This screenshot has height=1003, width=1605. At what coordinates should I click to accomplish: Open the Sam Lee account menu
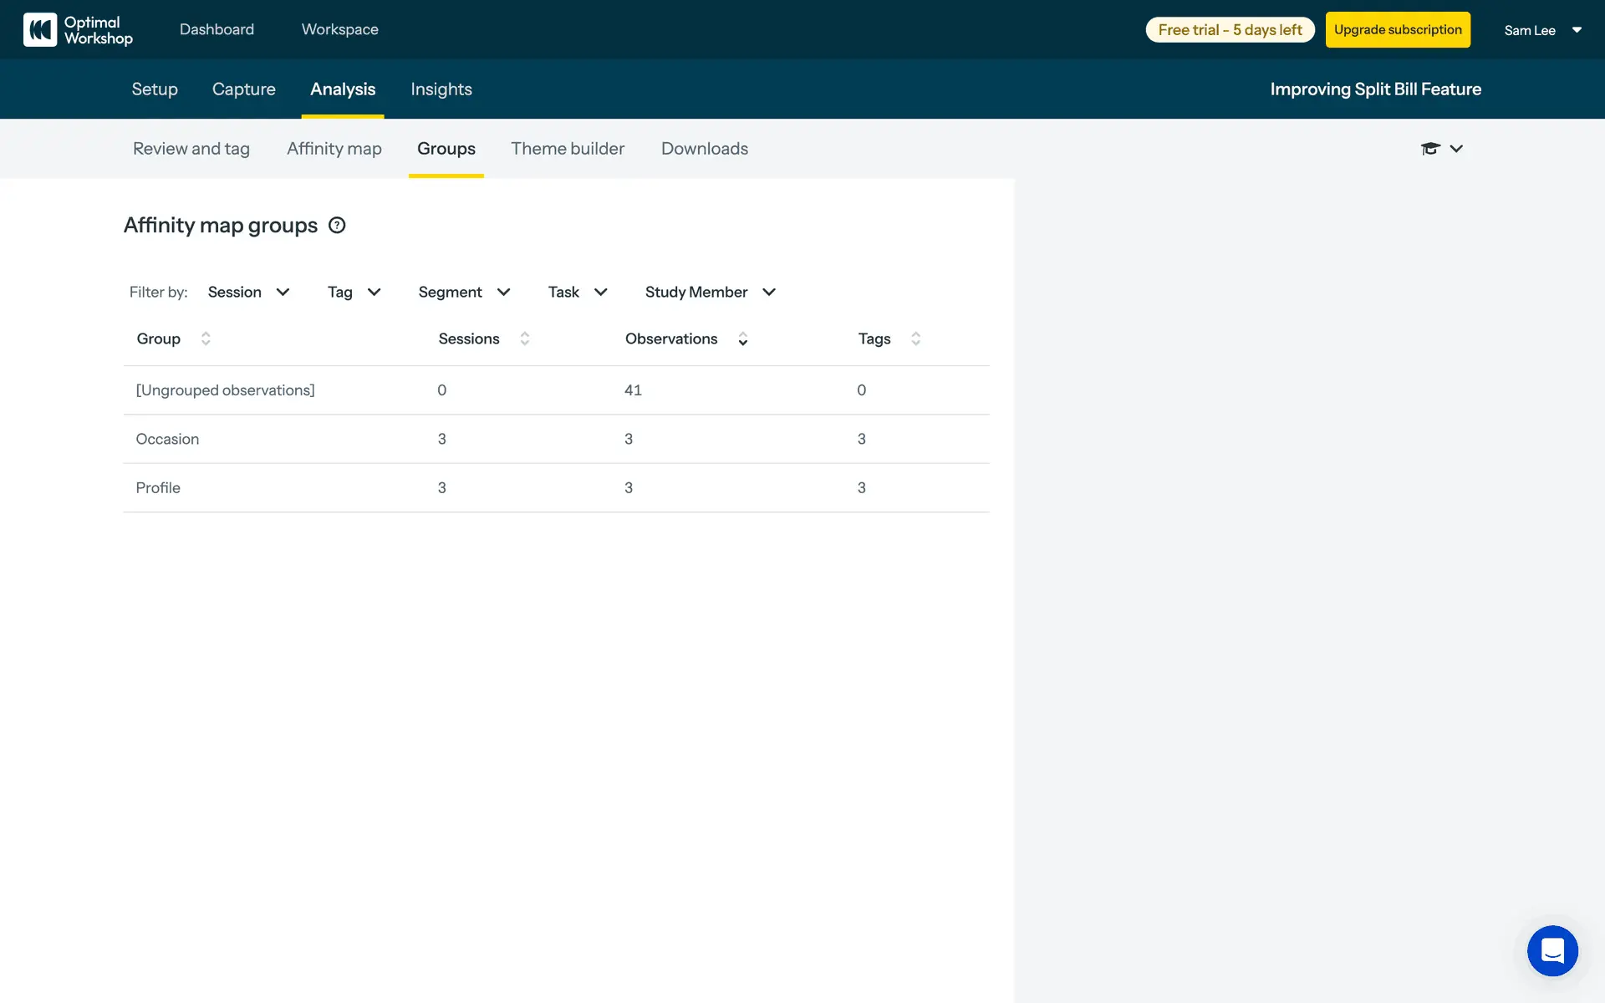1542,30
